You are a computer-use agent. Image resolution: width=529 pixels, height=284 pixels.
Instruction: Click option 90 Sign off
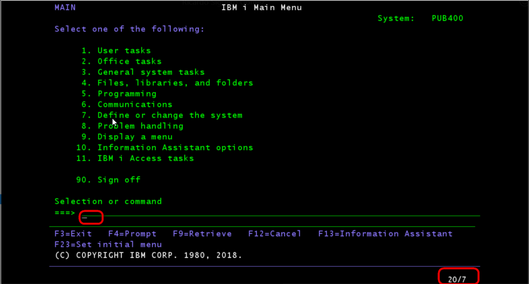point(119,180)
